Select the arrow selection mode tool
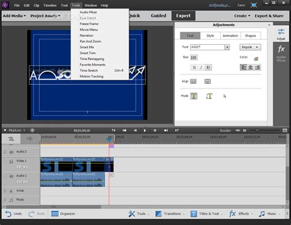The height and width of the screenshot is (225, 291). click(x=225, y=96)
